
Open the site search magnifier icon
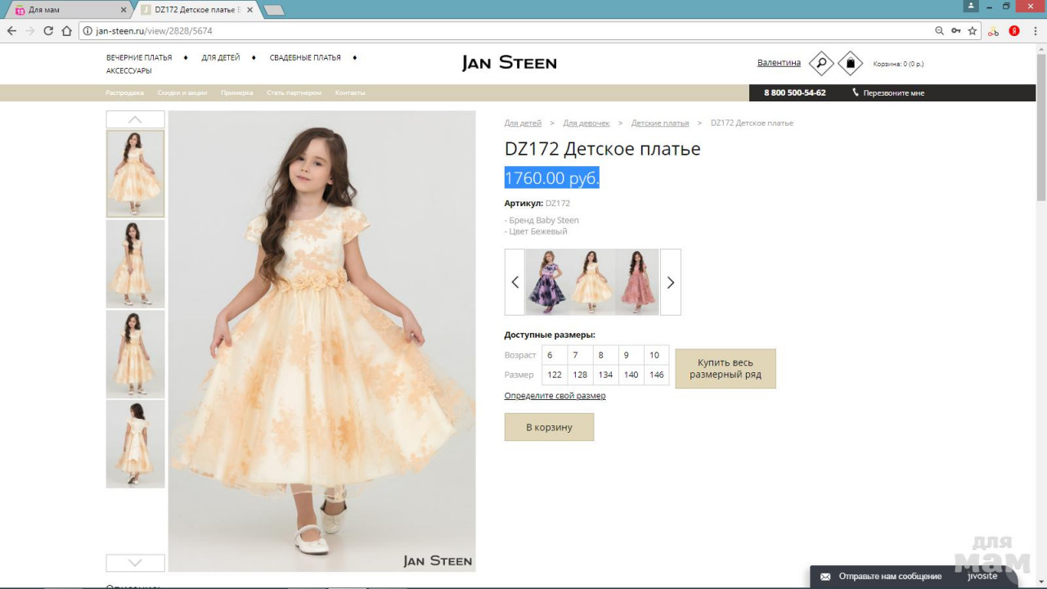(820, 63)
